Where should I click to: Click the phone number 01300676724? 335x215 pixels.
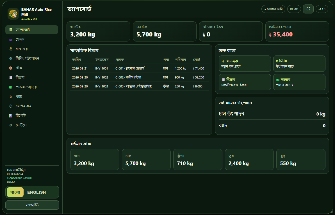pyautogui.click(x=15, y=174)
